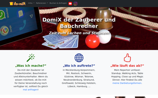
Task: Click the text "Zauberkünstler, Bauchredner"
Action: point(31,73)
